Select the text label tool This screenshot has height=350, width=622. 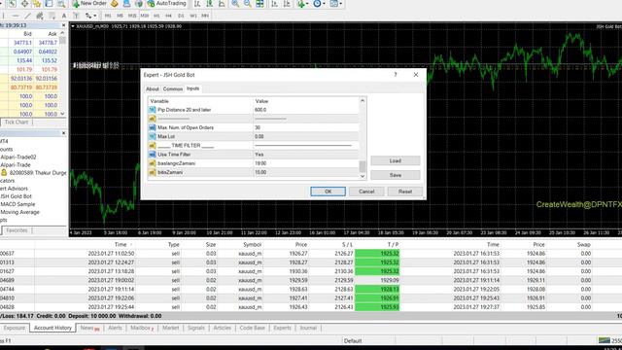point(76,16)
